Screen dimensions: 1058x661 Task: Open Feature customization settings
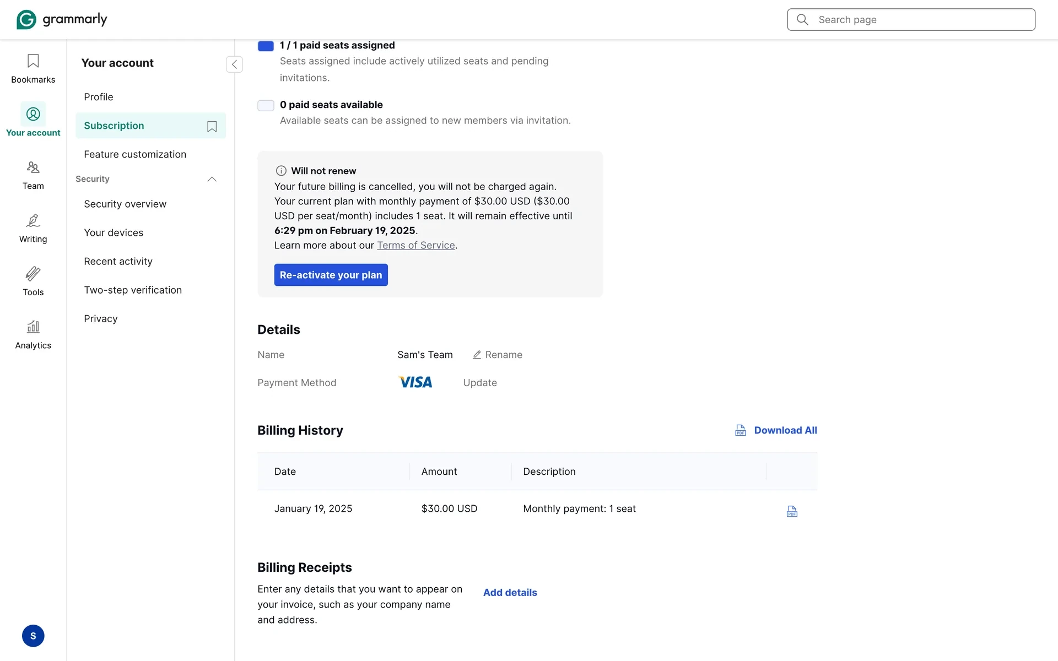[x=150, y=154]
